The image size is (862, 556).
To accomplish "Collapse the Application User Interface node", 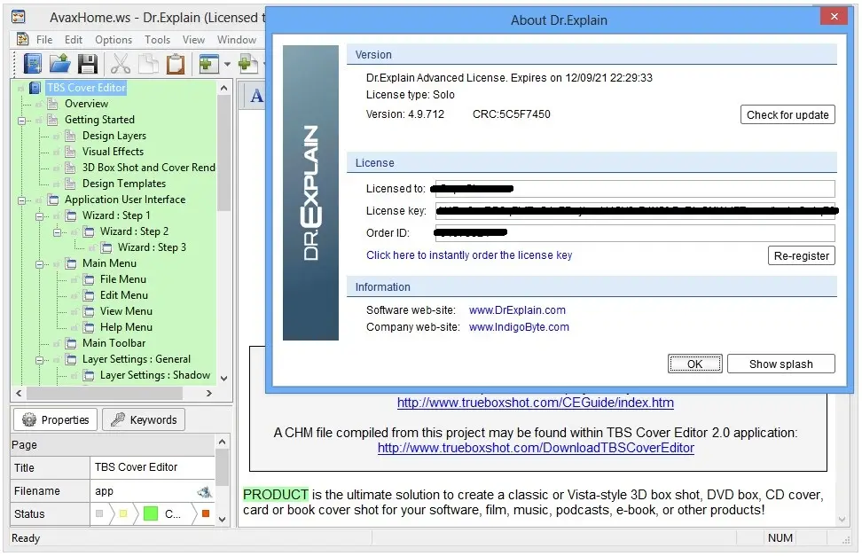I will coord(21,200).
